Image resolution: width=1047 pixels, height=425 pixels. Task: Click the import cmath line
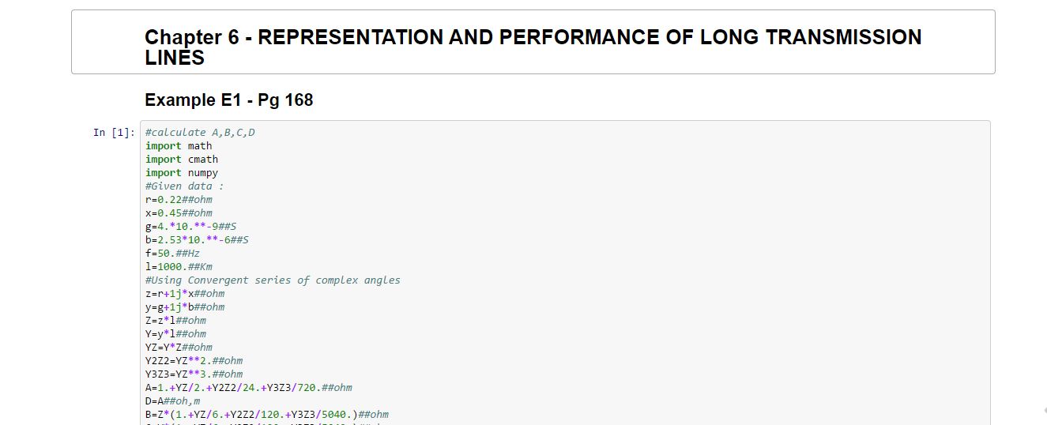(182, 160)
